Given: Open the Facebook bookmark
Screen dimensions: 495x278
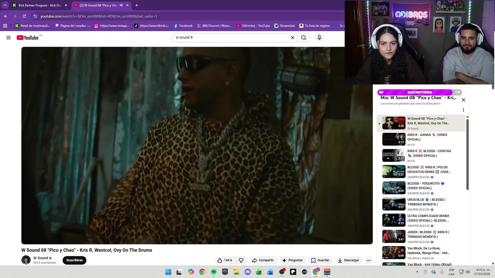Looking at the screenshot, I should point(183,26).
